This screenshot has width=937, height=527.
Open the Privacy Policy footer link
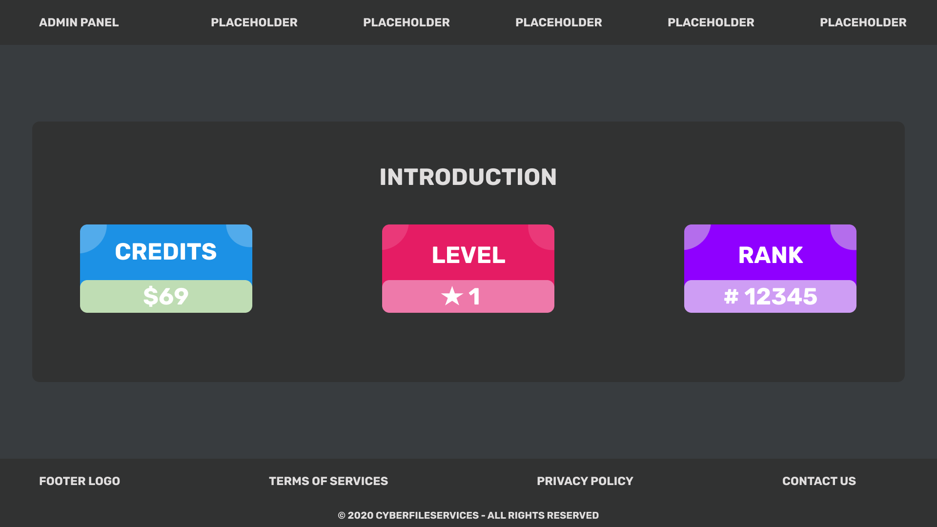[x=585, y=481]
